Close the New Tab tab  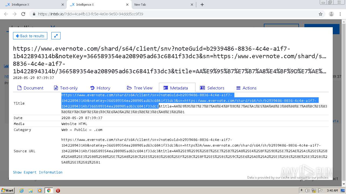(x=192, y=5)
